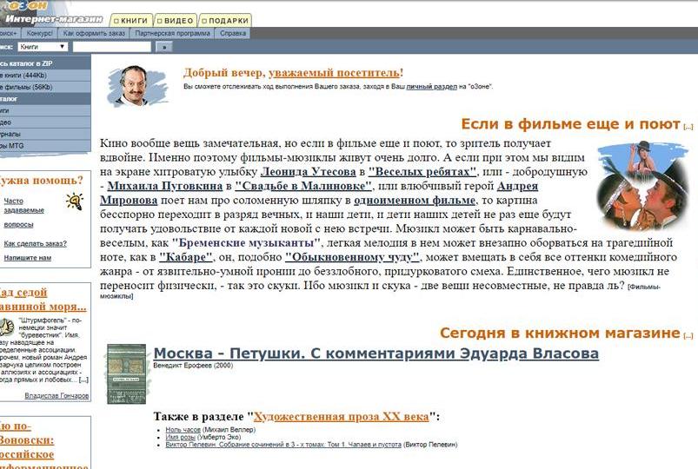This screenshot has height=469, width=698.
Task: Open the одноименном фильме link
Action: tap(415, 201)
